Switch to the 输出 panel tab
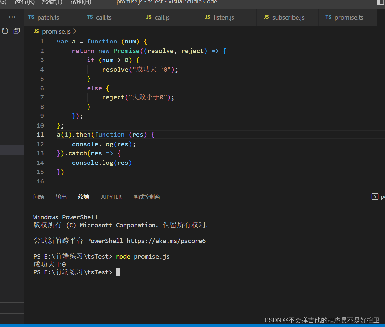The width and height of the screenshot is (385, 327). point(61,197)
